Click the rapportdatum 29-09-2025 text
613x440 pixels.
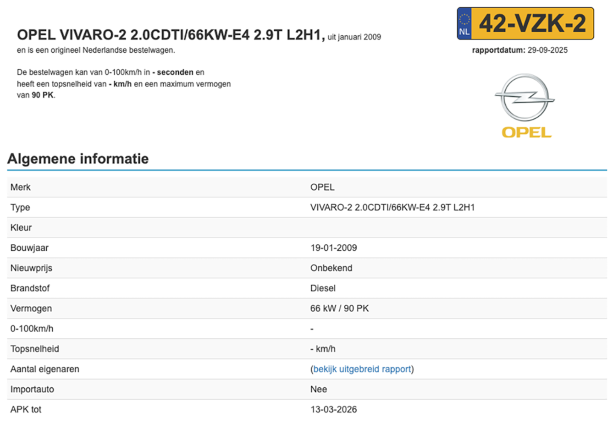pyautogui.click(x=519, y=50)
